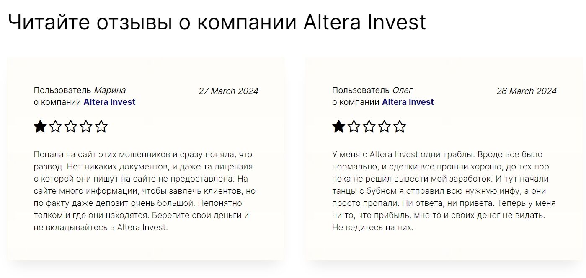Screen dimensions: 586x278
Task: Click the heading "Читайте отзывы о компании Altera Invest"
Action: (x=217, y=22)
